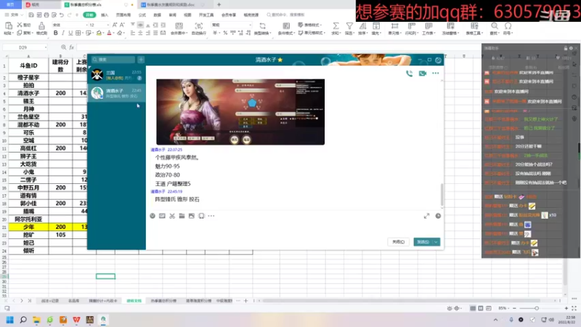Image resolution: width=581 pixels, height=327 pixels.
Task: Click the send picture icon in QQ chat
Action: 192,216
